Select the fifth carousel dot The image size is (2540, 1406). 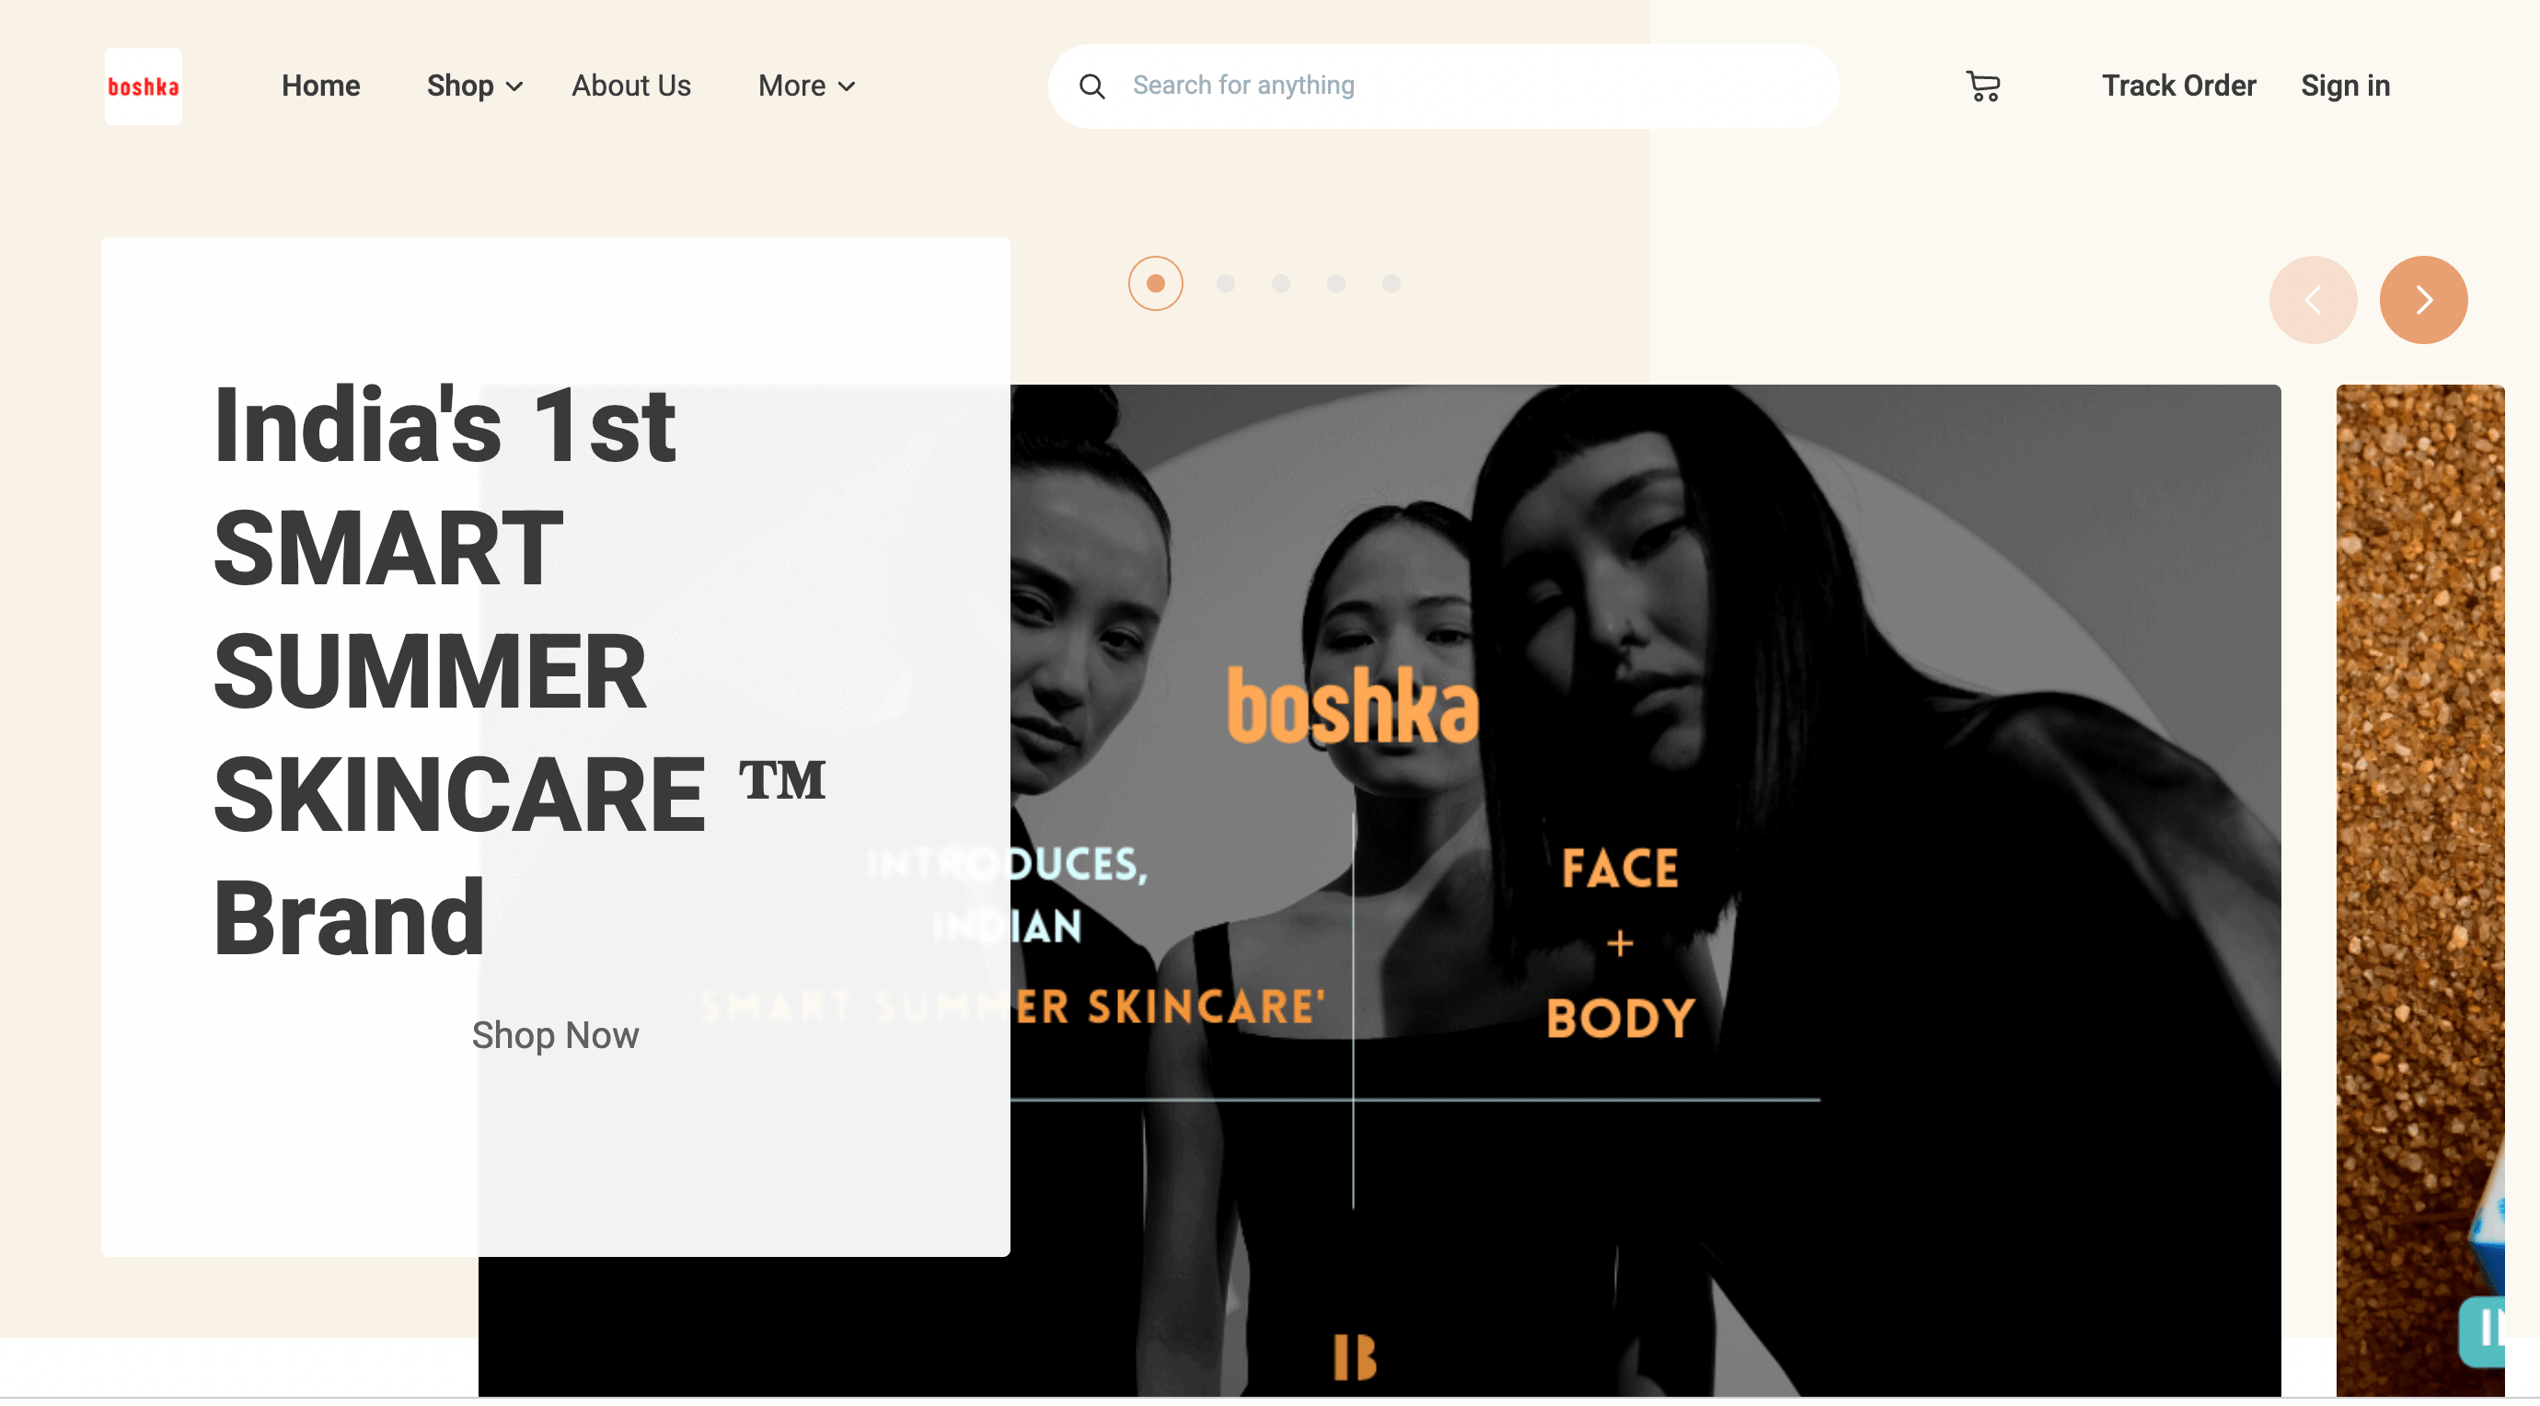[x=1391, y=284]
